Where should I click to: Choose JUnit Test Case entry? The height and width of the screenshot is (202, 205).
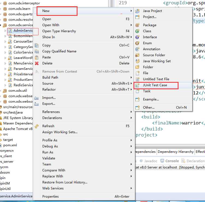point(163,85)
